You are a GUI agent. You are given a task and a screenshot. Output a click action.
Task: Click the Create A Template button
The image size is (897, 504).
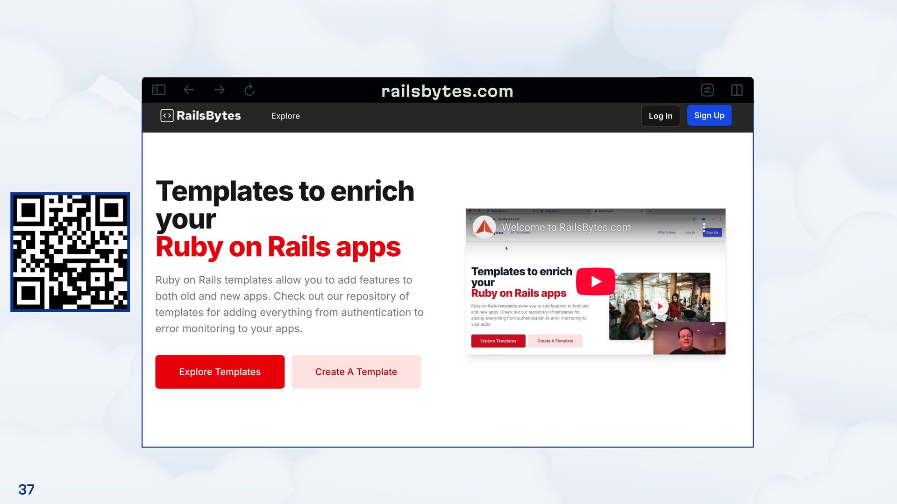pyautogui.click(x=356, y=372)
